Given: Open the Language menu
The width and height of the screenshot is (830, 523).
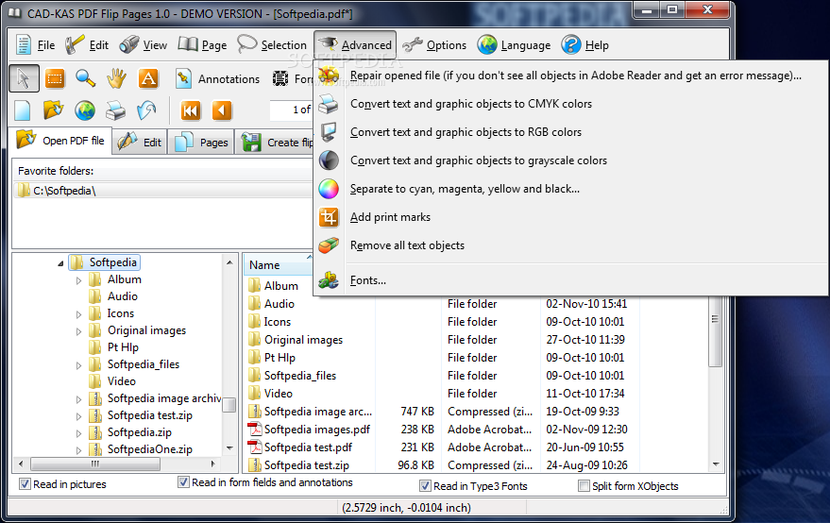Looking at the screenshot, I should [x=514, y=45].
